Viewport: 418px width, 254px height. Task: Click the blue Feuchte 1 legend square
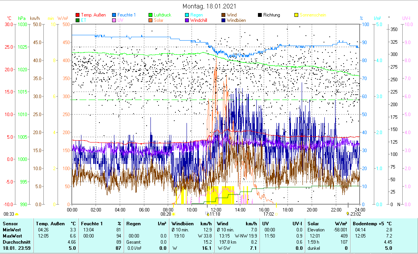coord(114,15)
